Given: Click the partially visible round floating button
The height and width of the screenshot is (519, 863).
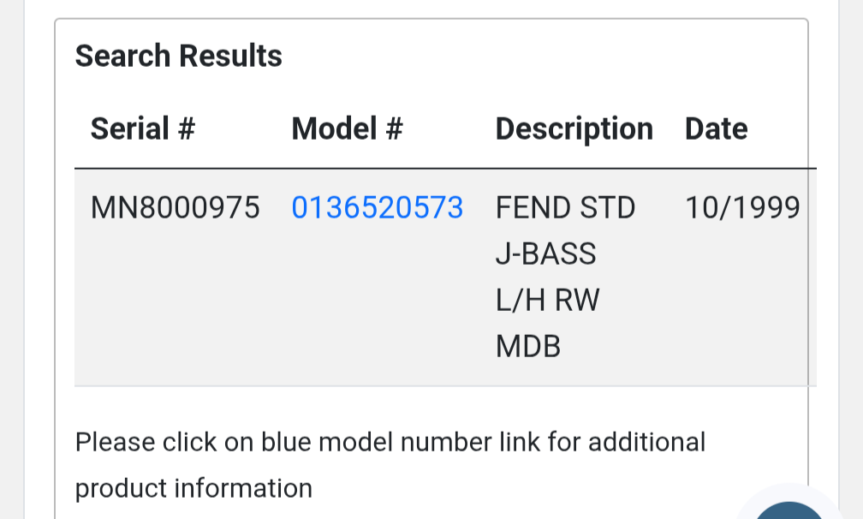Looking at the screenshot, I should click(792, 510).
